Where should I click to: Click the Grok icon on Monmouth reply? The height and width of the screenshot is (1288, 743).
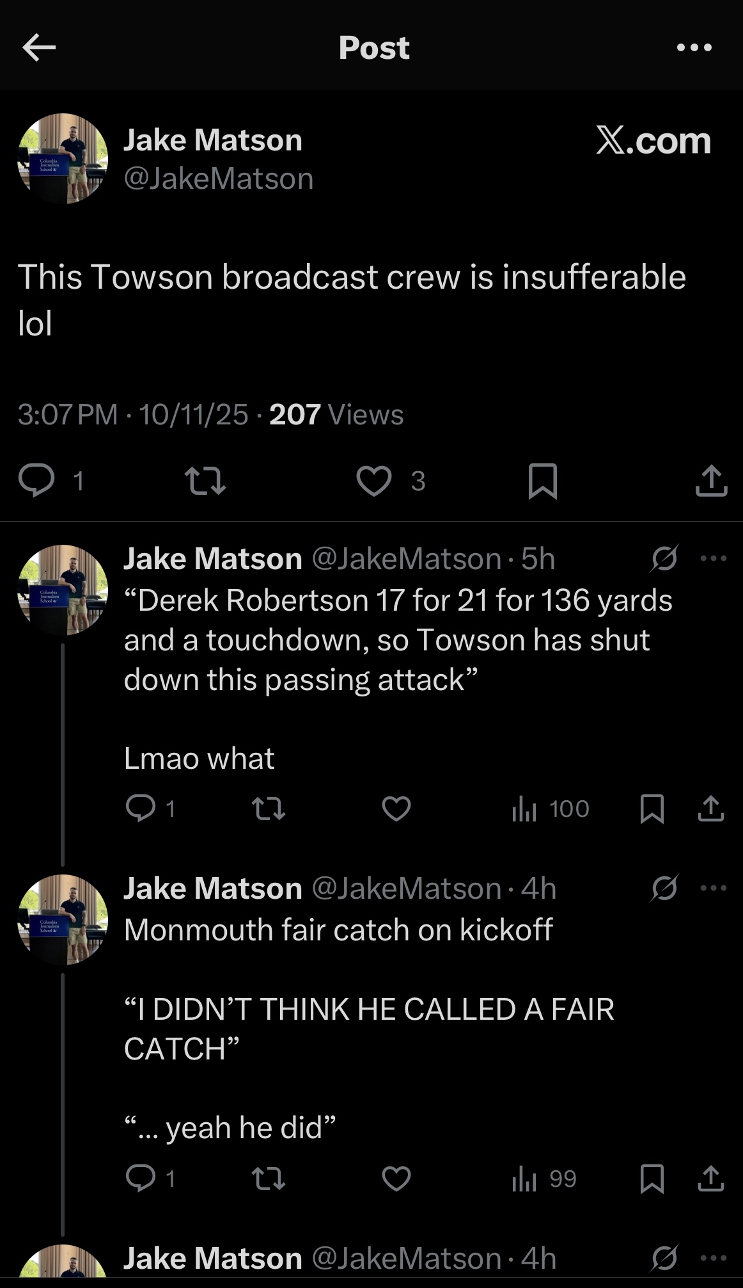pyautogui.click(x=664, y=888)
